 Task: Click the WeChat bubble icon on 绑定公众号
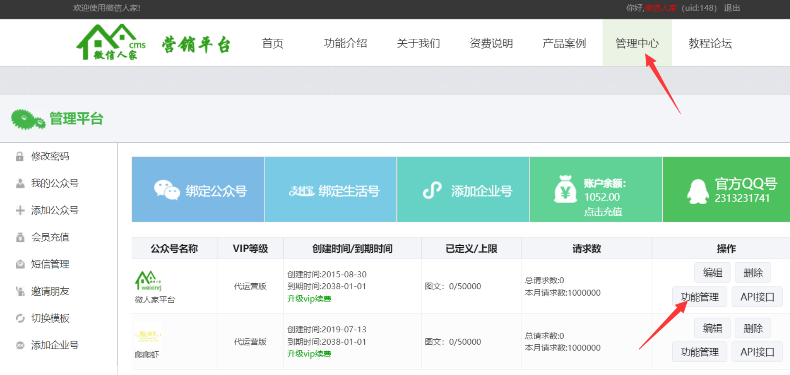tap(167, 190)
